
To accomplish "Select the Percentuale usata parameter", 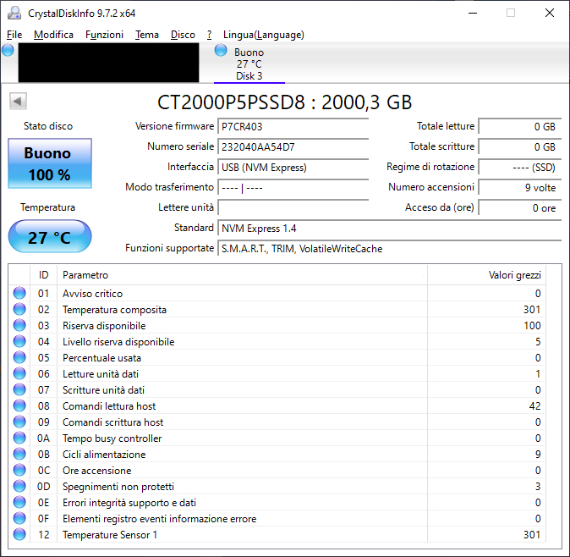I will (x=101, y=357).
